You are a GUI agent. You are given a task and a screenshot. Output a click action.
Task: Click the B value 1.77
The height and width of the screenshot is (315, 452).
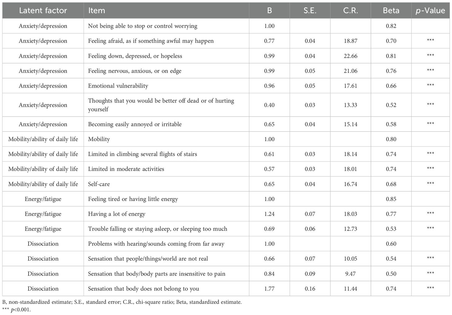click(269, 289)
